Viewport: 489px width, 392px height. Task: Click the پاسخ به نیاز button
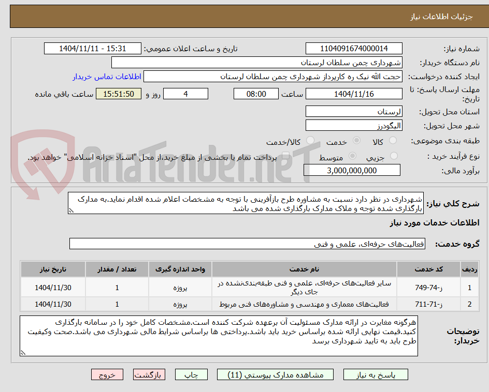click(x=376, y=375)
